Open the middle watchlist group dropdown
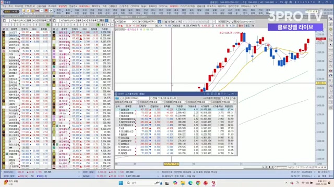This screenshot has height=187, width=334. pos(75,20)
